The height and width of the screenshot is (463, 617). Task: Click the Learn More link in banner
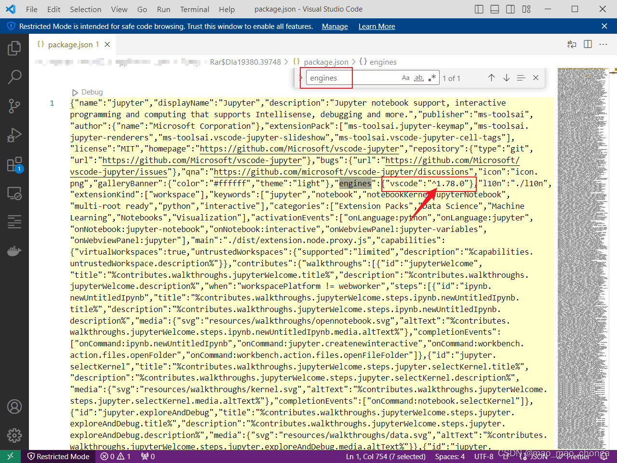pyautogui.click(x=377, y=27)
